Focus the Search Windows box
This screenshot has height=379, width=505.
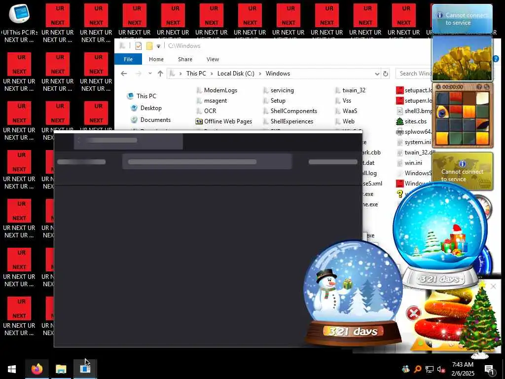click(x=414, y=74)
